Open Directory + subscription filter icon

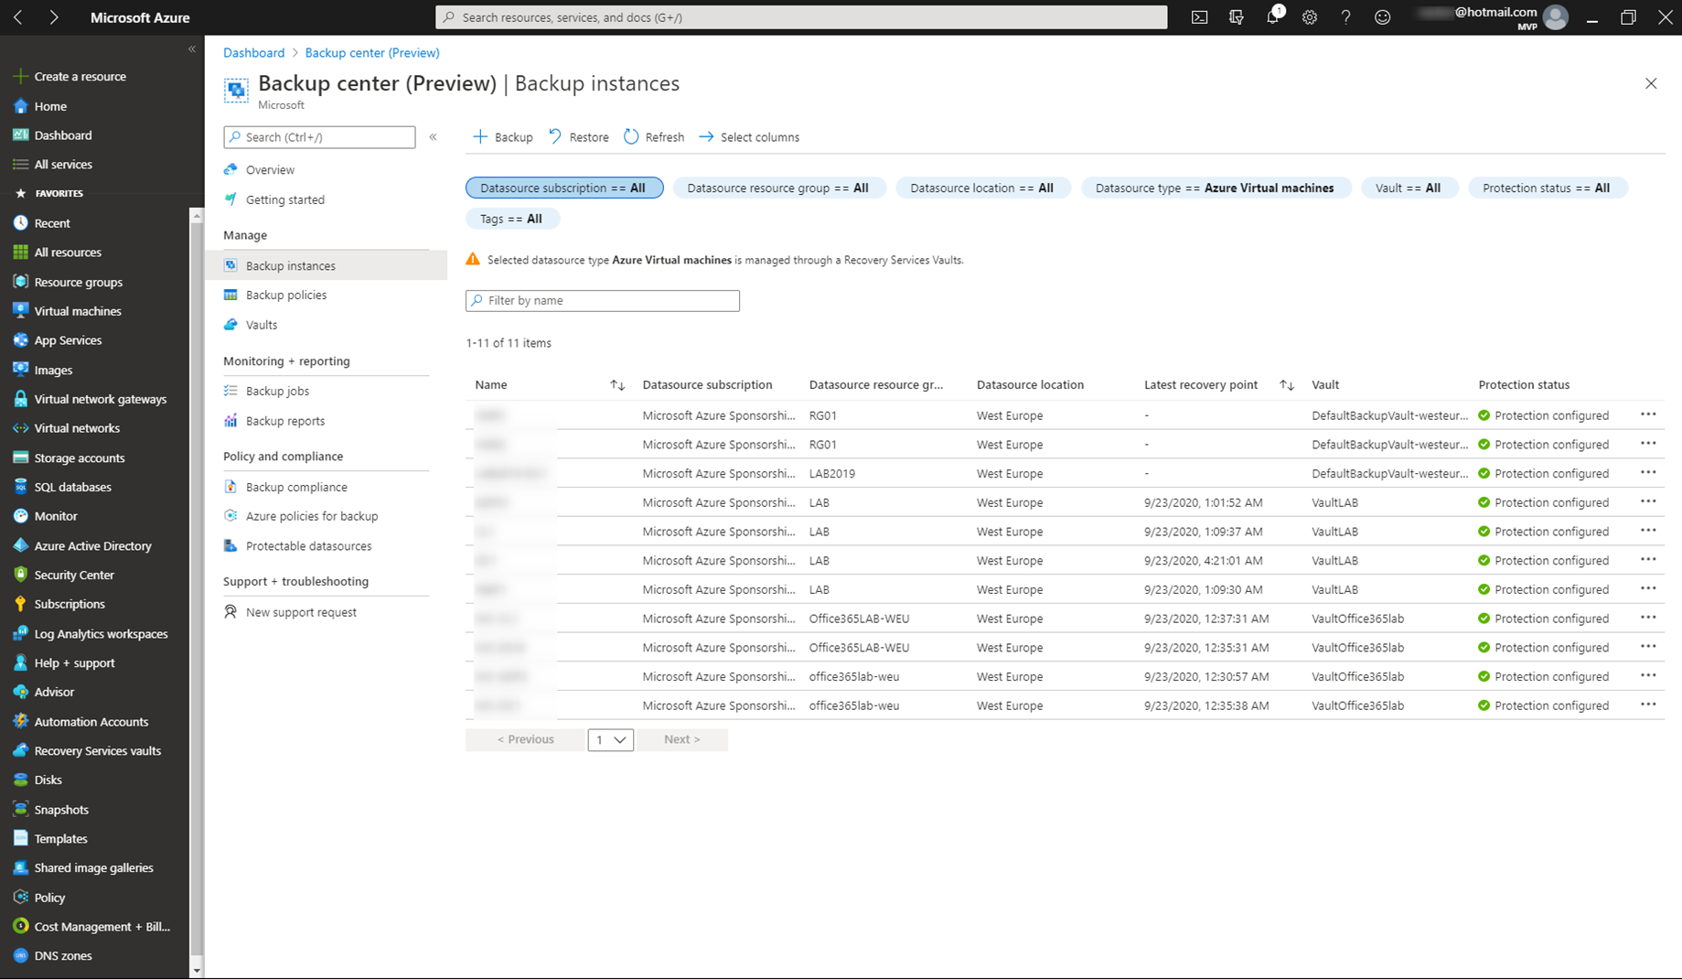click(1236, 17)
